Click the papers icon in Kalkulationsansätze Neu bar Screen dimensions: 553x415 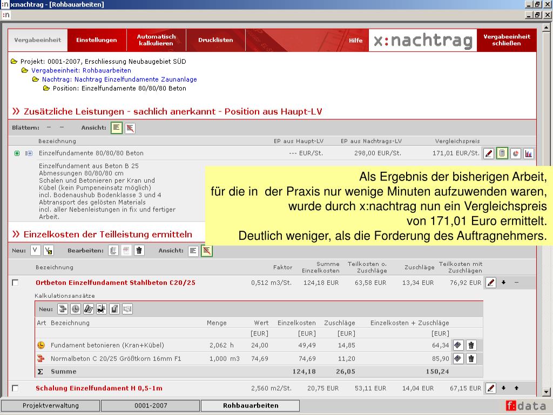coord(89,309)
